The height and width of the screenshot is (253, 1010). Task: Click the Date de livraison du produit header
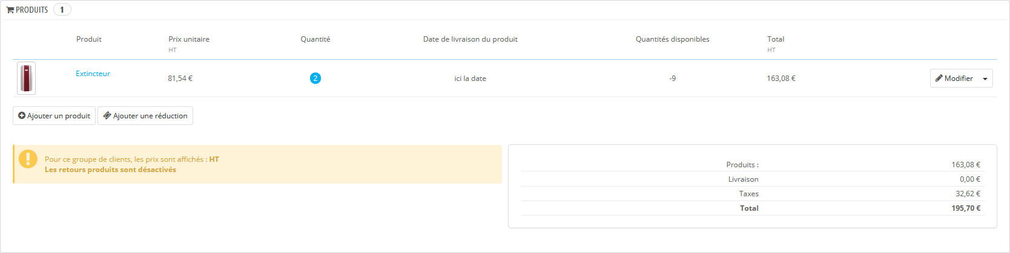pyautogui.click(x=470, y=39)
